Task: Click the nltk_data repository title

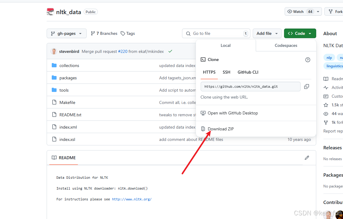Action: 69,12
